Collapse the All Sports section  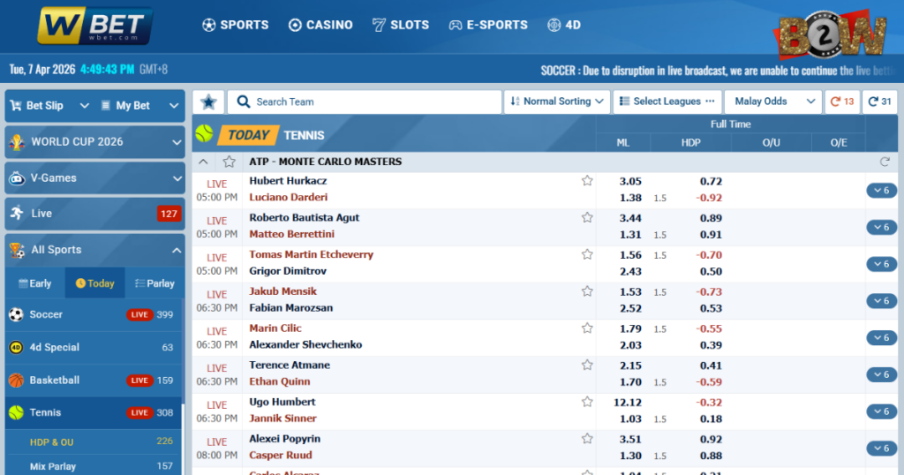click(95, 250)
